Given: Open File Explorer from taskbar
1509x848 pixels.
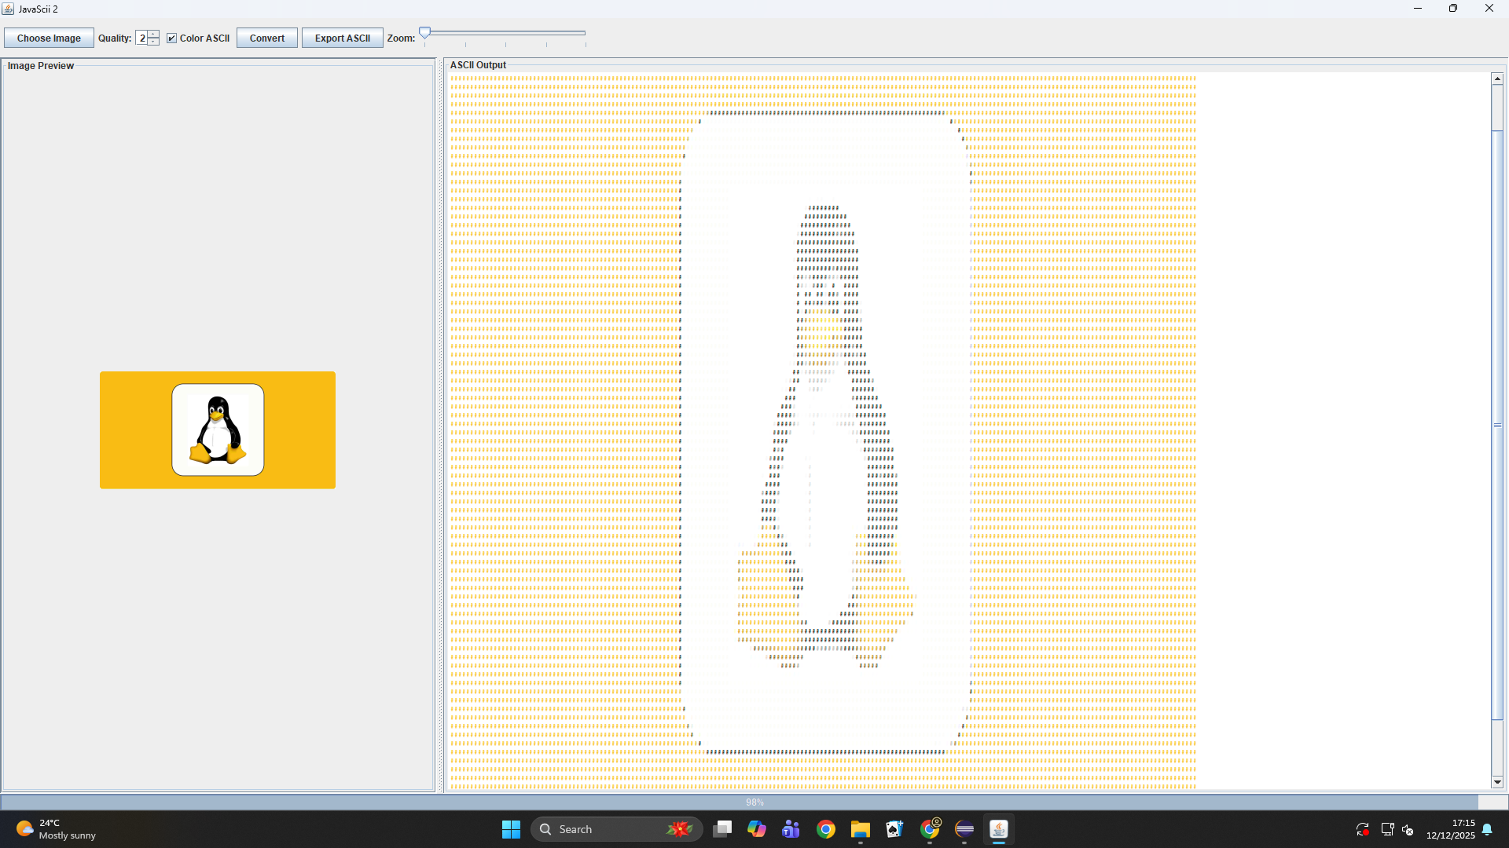Looking at the screenshot, I should (x=860, y=829).
